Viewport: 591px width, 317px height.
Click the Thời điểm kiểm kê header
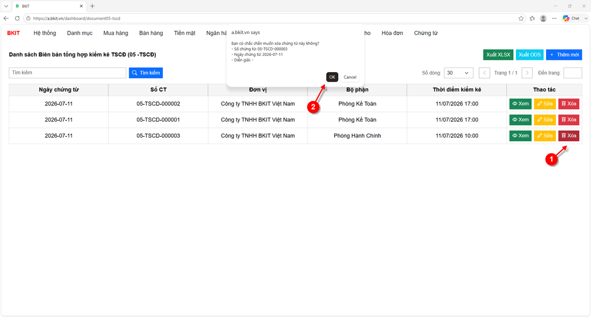tap(457, 89)
